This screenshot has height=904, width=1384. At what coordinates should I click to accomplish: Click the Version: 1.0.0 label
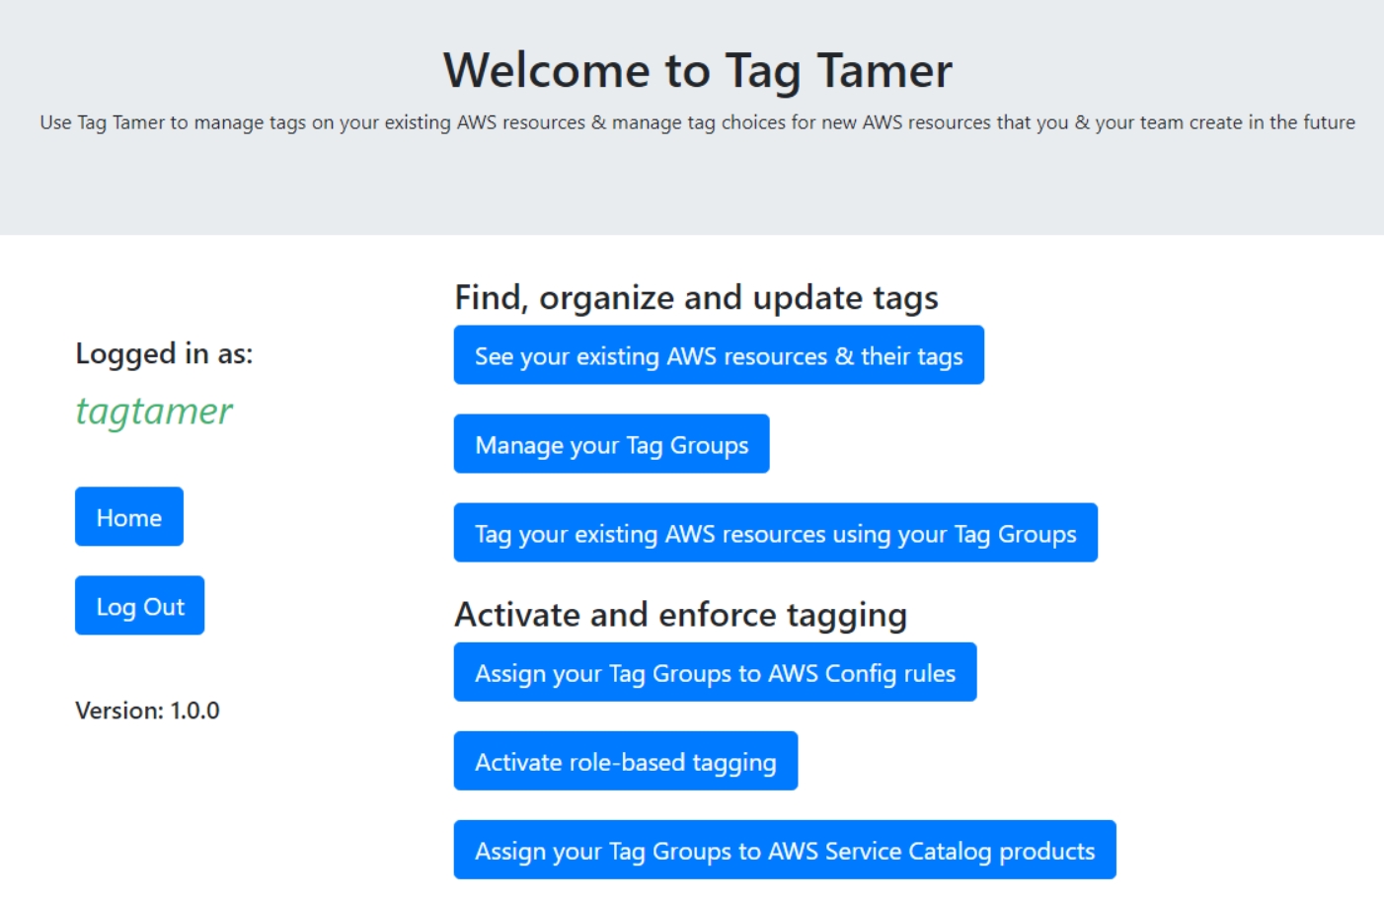click(147, 711)
